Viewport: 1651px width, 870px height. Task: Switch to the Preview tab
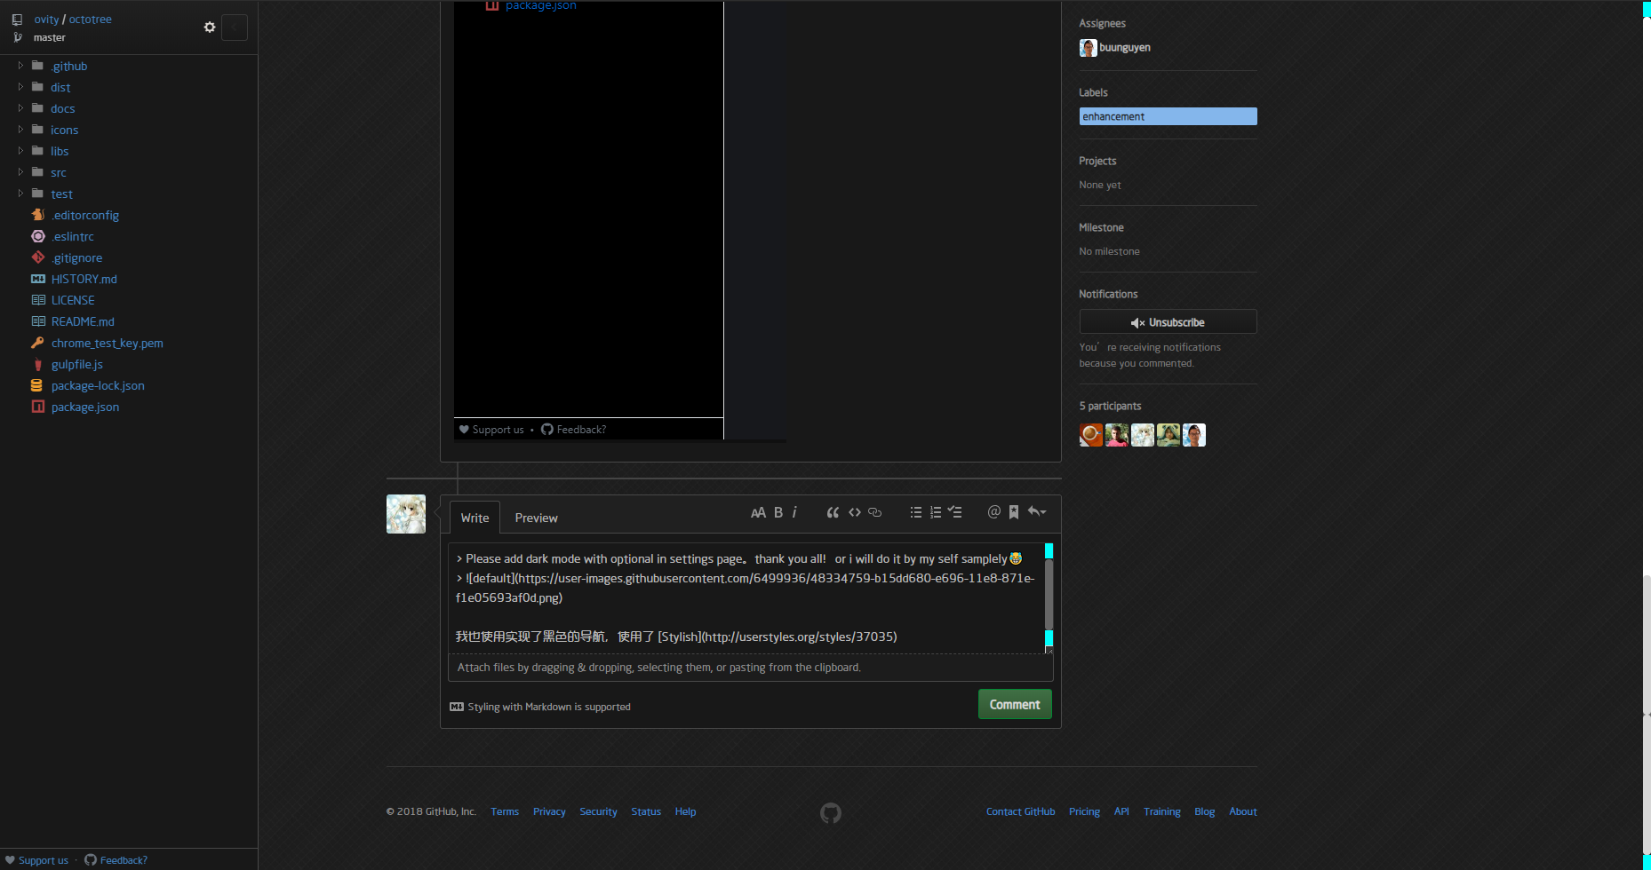click(x=536, y=518)
